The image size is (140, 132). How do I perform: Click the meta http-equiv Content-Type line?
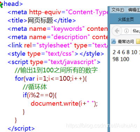point(58,12)
